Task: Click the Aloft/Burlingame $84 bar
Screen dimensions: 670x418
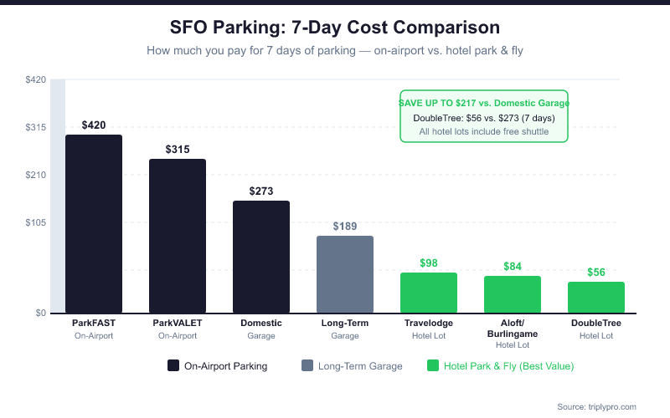Action: pyautogui.click(x=513, y=294)
